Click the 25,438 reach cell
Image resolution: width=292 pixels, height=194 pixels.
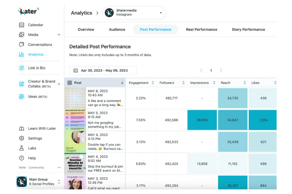[x=233, y=142]
